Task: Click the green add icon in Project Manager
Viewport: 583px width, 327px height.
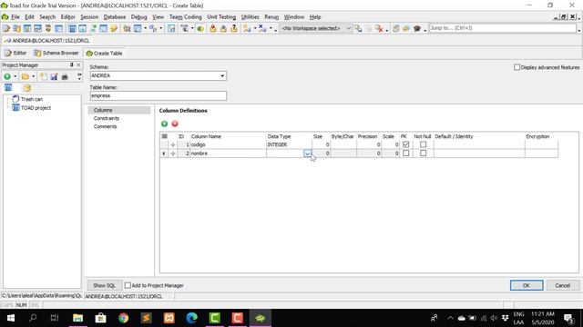Action: click(x=7, y=76)
